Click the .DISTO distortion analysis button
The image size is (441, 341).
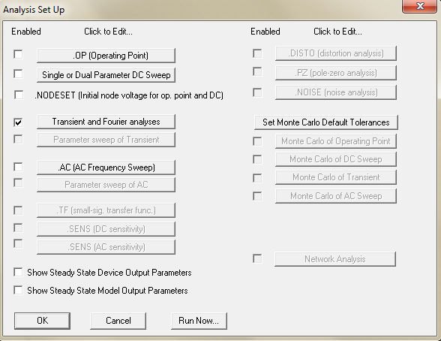[x=336, y=53]
